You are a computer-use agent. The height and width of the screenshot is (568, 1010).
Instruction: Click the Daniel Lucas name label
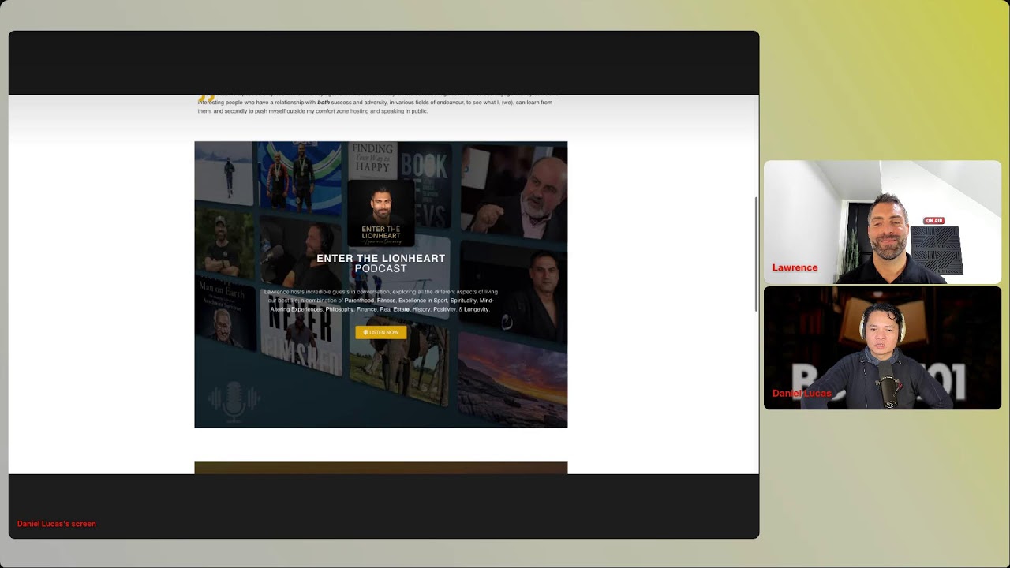(802, 394)
